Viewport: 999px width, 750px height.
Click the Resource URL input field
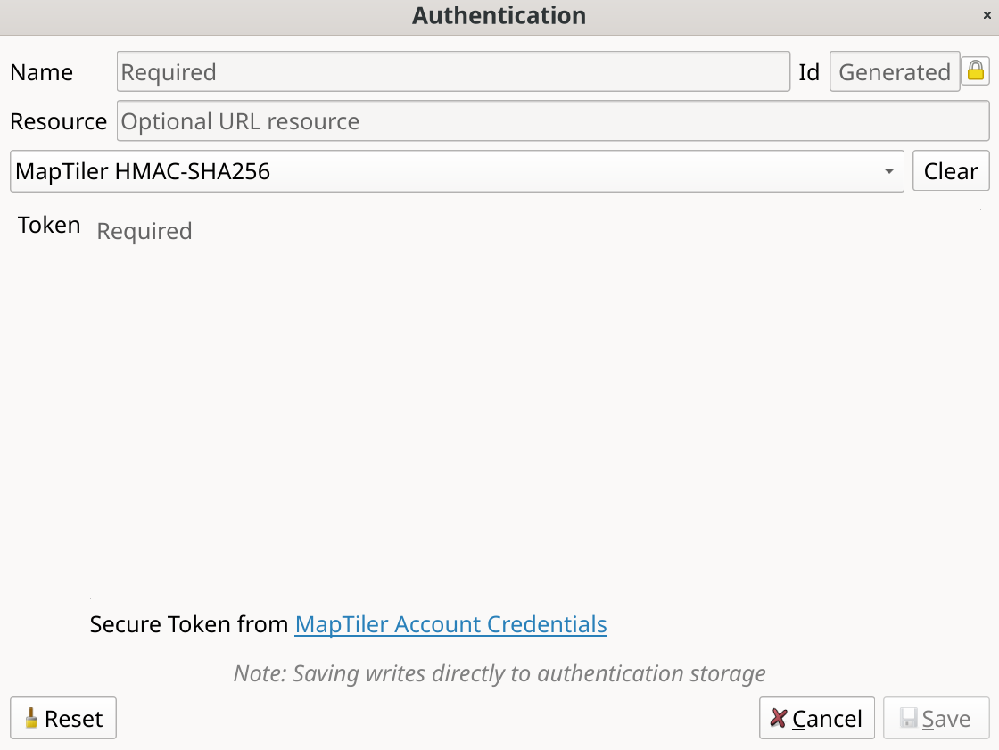click(553, 120)
